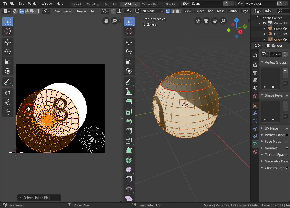Image resolution: width=290 pixels, height=208 pixels.
Task: Enable UV island selection mode
Action: 37,11
